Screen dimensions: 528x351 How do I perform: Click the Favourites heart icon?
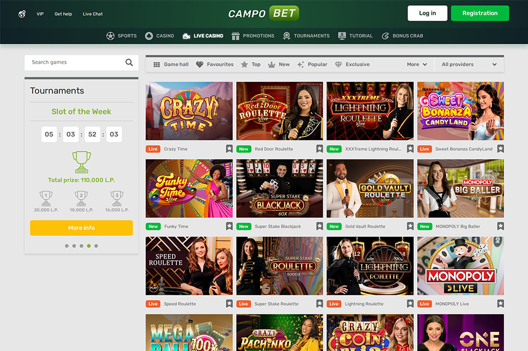tap(200, 64)
